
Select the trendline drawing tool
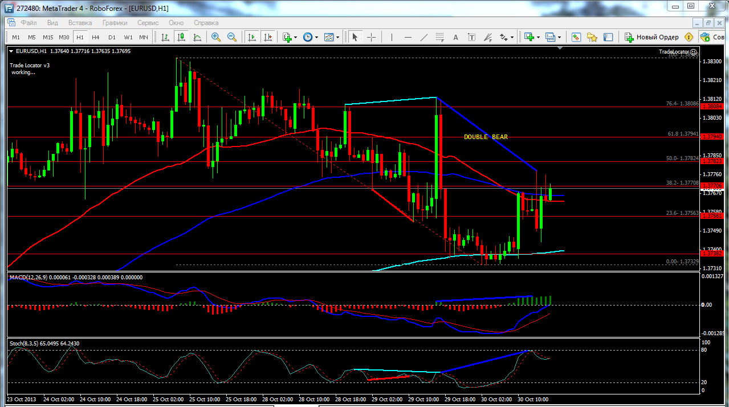[423, 37]
